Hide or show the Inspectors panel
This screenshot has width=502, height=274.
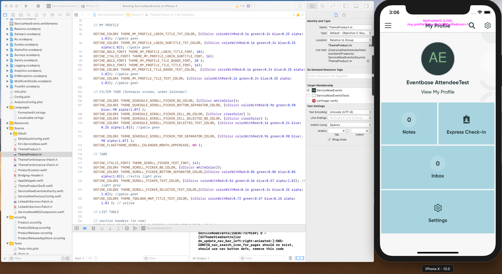point(366,6)
